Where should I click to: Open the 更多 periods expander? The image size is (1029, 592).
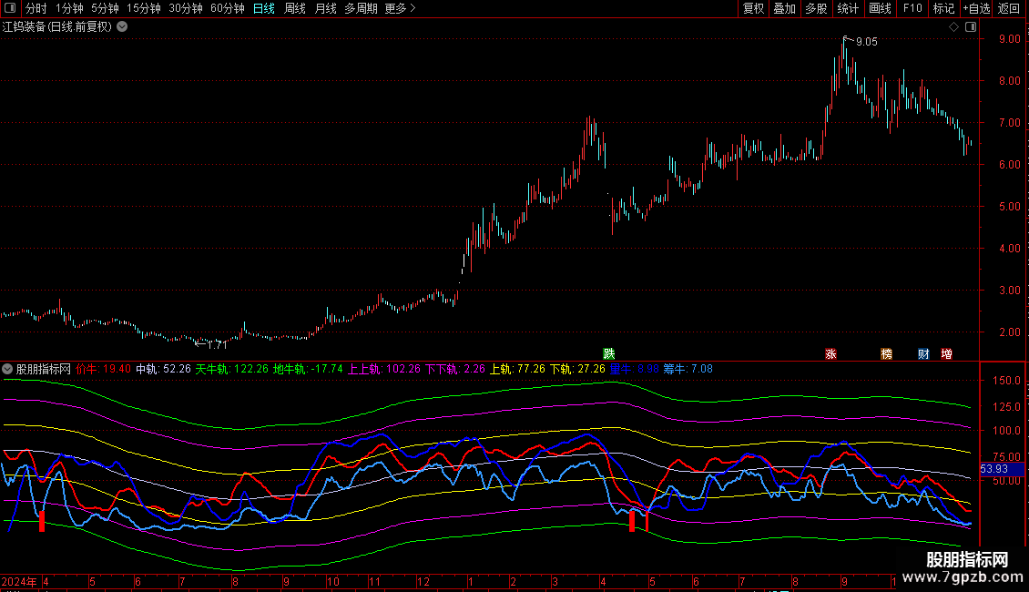400,8
